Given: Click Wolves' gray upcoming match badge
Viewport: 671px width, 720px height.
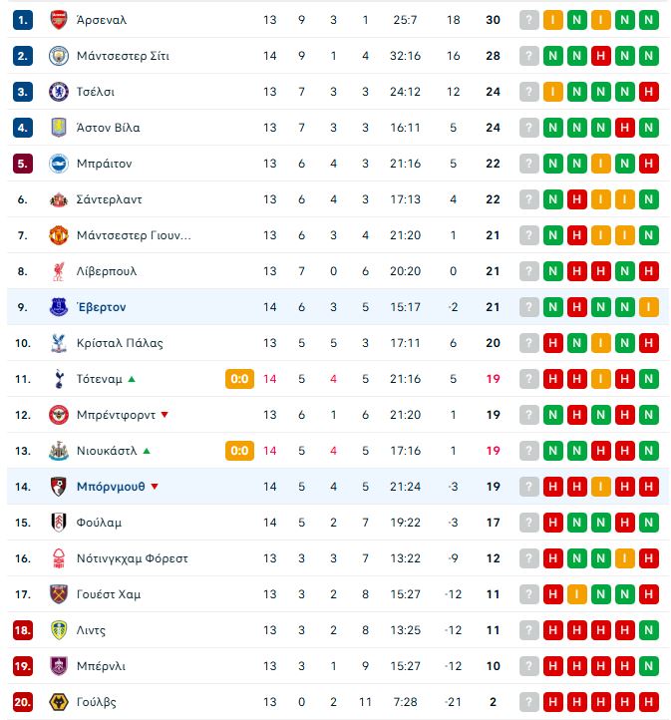Looking at the screenshot, I should click(x=528, y=702).
